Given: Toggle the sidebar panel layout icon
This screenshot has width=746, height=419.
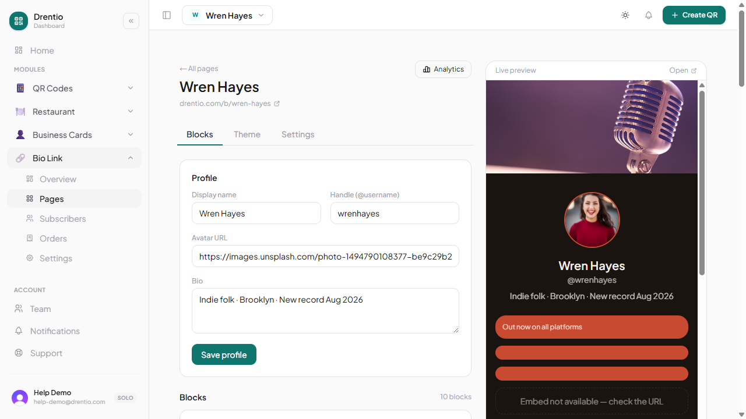Looking at the screenshot, I should (167, 15).
